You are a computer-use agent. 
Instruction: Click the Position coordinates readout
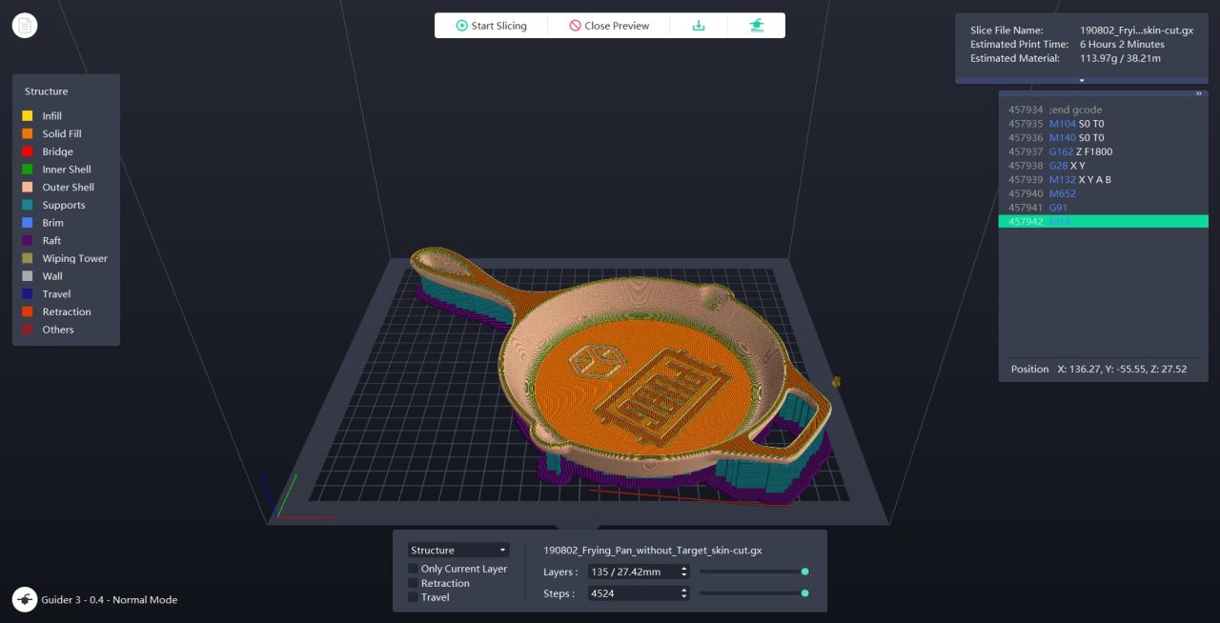pyautogui.click(x=1098, y=369)
